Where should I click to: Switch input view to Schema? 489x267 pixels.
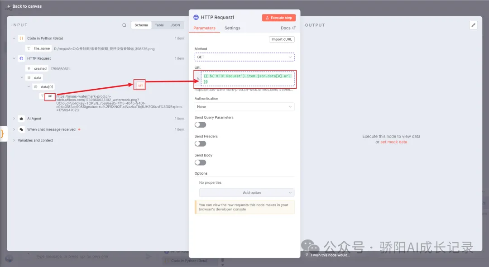pos(141,25)
